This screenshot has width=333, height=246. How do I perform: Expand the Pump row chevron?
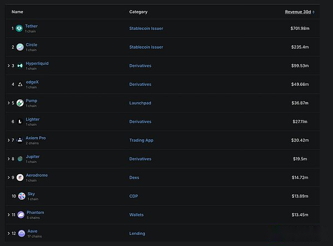pos(8,103)
